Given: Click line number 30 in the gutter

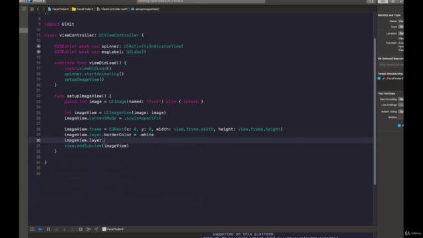Looking at the screenshot, I should (38, 140).
